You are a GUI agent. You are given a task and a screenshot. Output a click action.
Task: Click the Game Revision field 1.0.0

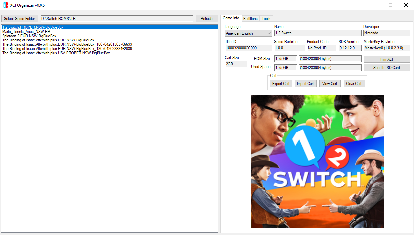click(290, 48)
